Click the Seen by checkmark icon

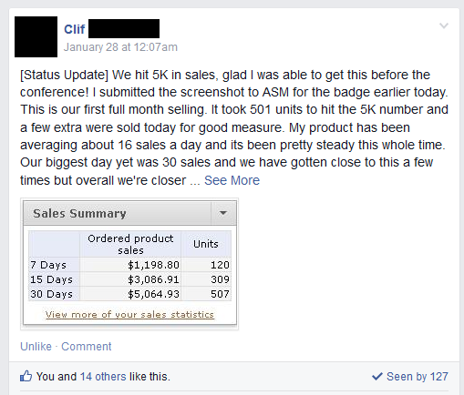click(377, 377)
